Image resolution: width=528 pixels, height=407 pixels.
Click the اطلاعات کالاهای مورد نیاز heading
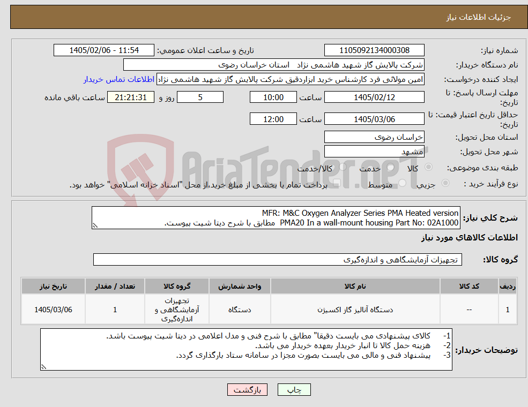coord(470,238)
